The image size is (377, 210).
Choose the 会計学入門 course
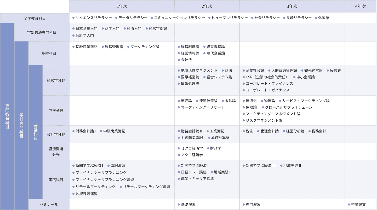(83, 35)
